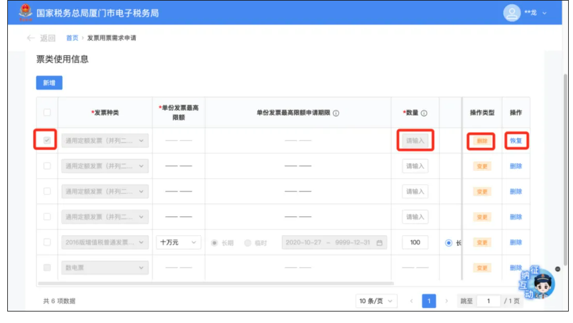
Task: Open invoice type dropdown in 恢复 row
Action: (105, 141)
